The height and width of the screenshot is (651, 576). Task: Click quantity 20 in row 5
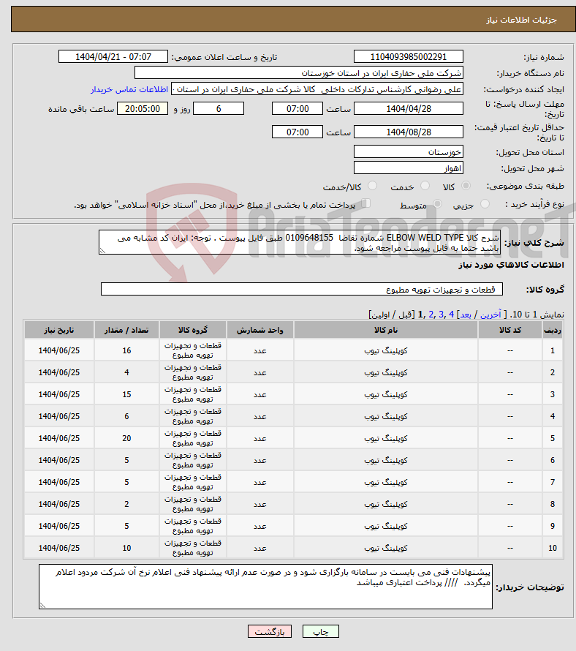coord(126,438)
